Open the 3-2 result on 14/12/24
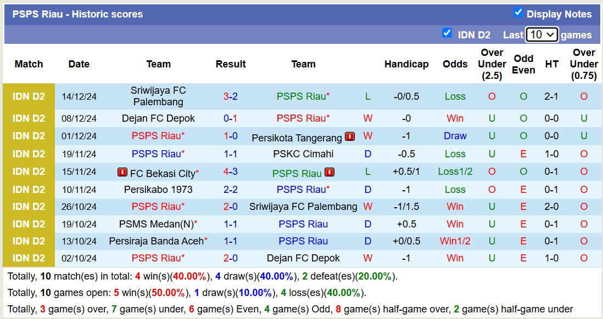This screenshot has width=603, height=319. pyautogui.click(x=231, y=96)
